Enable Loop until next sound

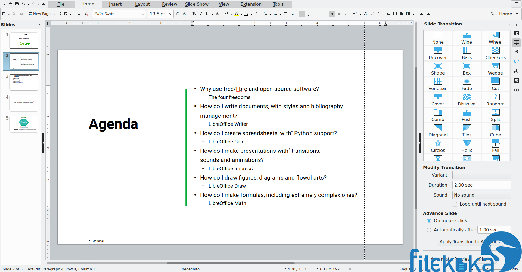[x=455, y=204]
